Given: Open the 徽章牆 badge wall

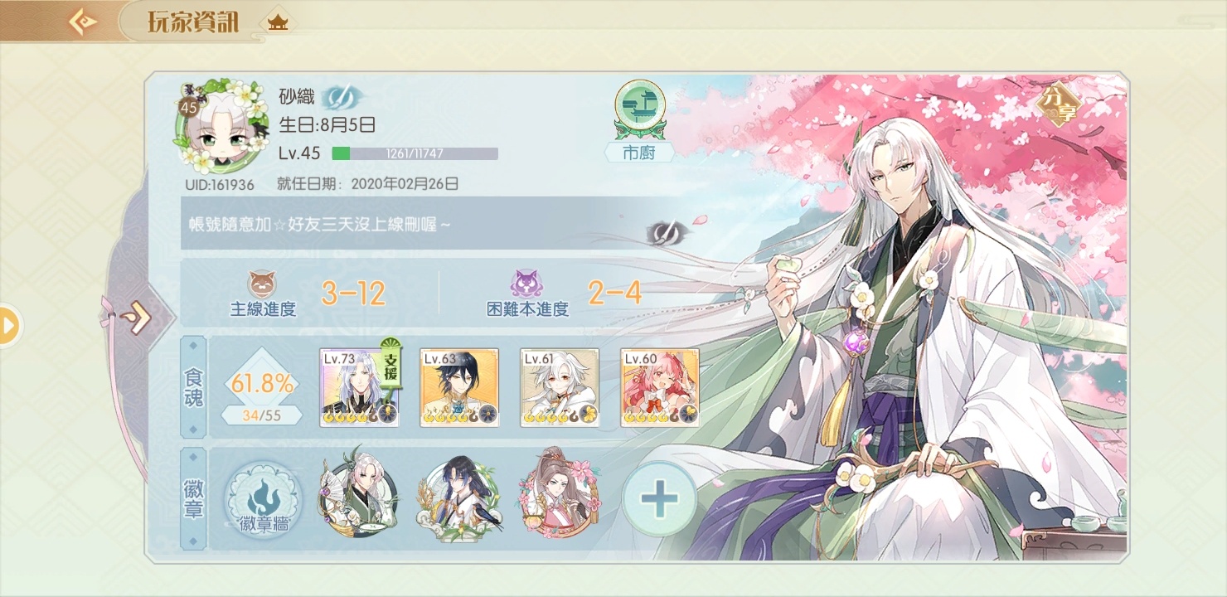Looking at the screenshot, I should 264,501.
